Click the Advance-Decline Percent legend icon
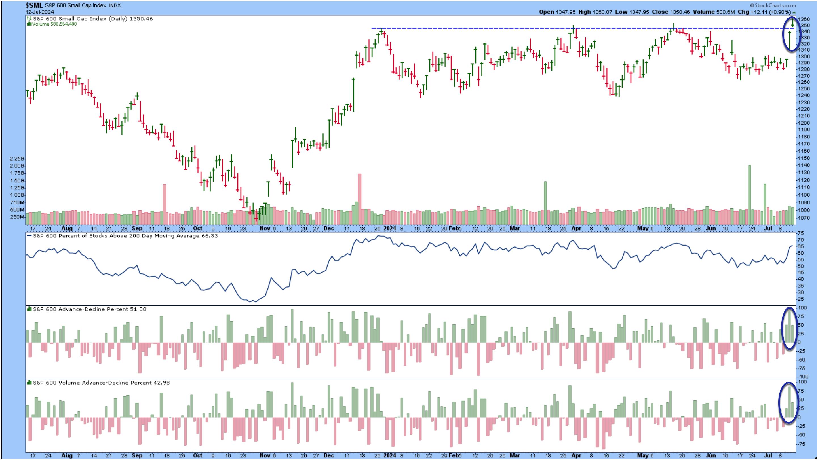This screenshot has width=818, height=460. (29, 309)
